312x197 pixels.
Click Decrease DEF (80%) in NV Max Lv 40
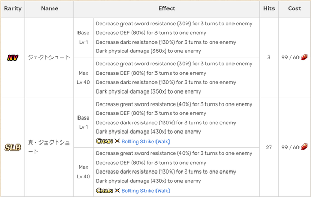[151, 73]
